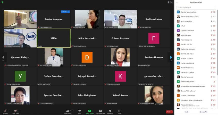Select the KГМА video tile
Image resolution: width=218 pixels, height=115 pixels.
[54, 38]
